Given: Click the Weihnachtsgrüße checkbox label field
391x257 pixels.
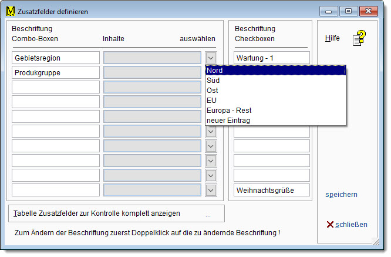Looking at the screenshot, I should coord(271,190).
